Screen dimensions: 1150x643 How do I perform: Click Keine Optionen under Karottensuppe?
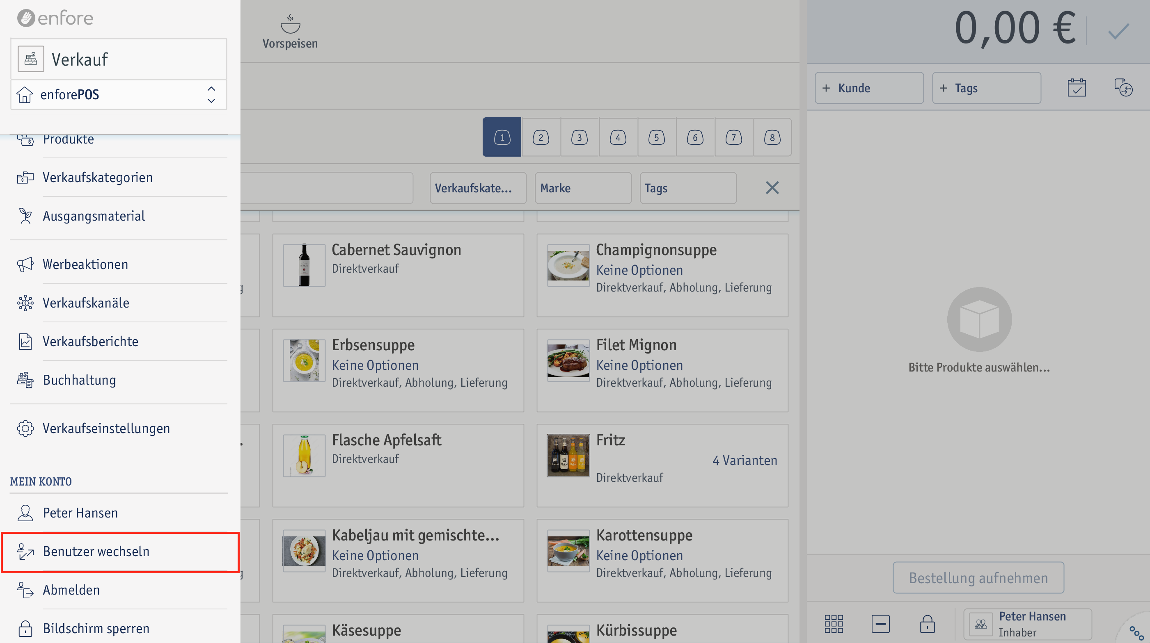point(639,556)
